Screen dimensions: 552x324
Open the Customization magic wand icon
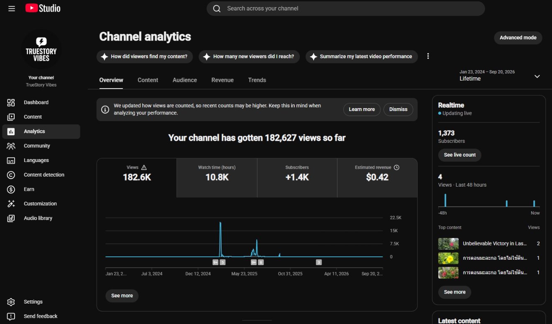(x=11, y=204)
